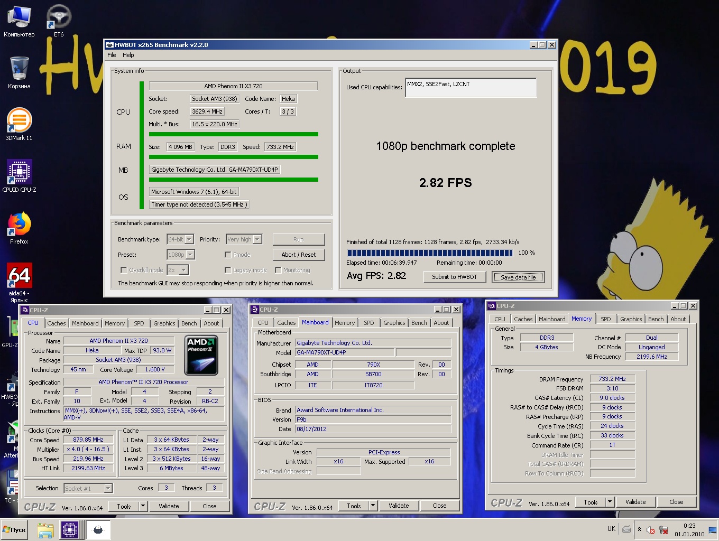Toggle the Overkill mode checkbox
Image resolution: width=719 pixels, height=541 pixels.
tap(124, 270)
